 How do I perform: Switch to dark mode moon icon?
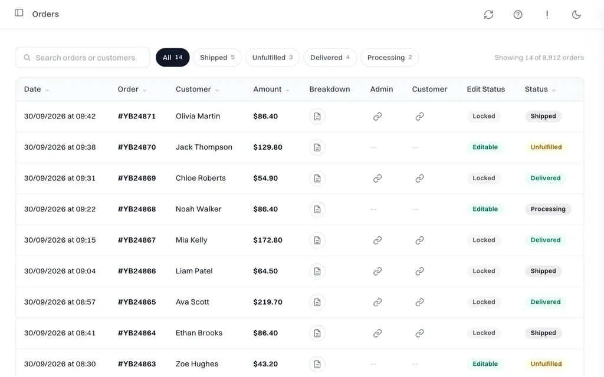[x=576, y=15]
